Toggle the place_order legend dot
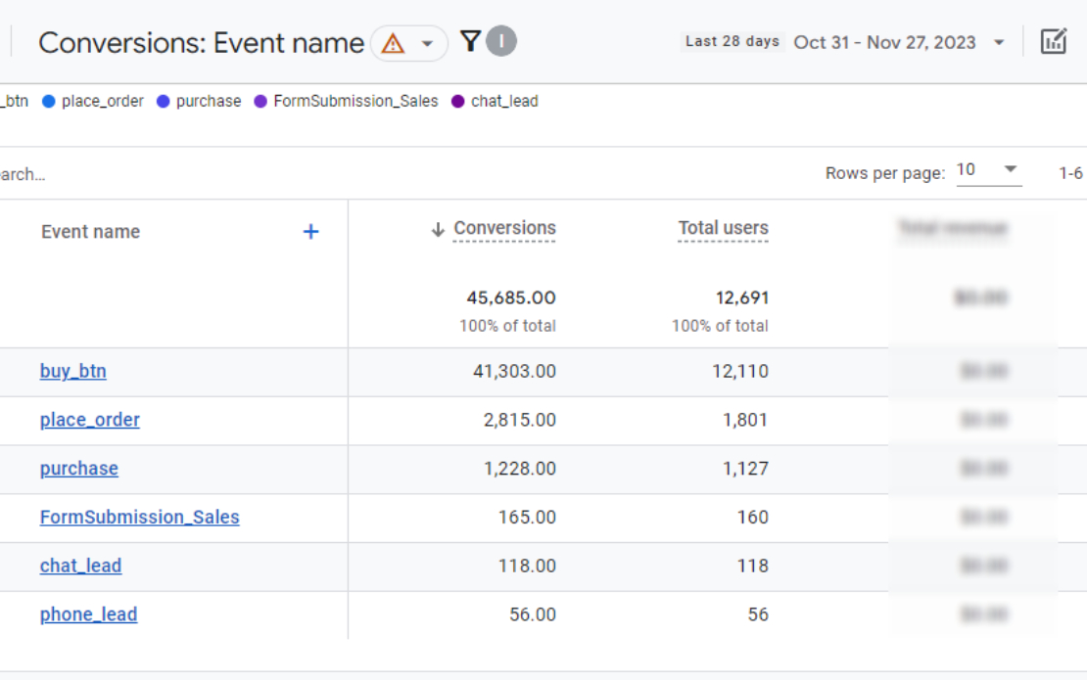Image resolution: width=1087 pixels, height=680 pixels. click(49, 102)
